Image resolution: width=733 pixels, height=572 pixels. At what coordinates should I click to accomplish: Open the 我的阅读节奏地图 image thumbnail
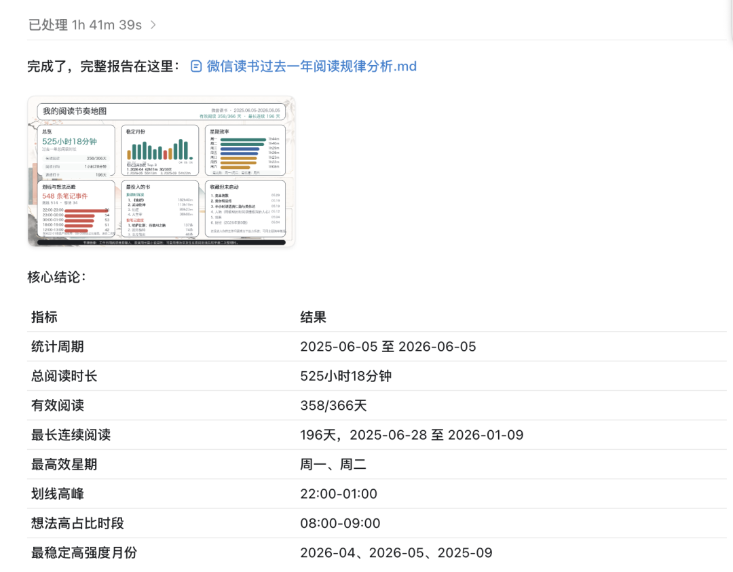(162, 171)
